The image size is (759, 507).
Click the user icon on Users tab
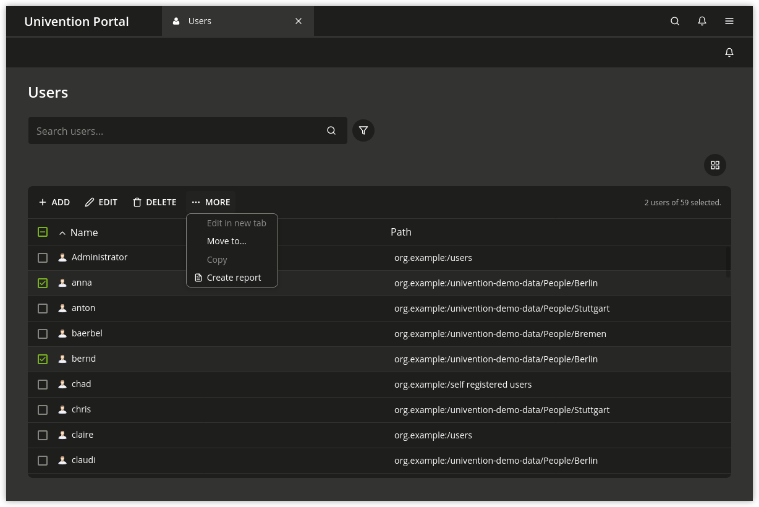click(176, 21)
